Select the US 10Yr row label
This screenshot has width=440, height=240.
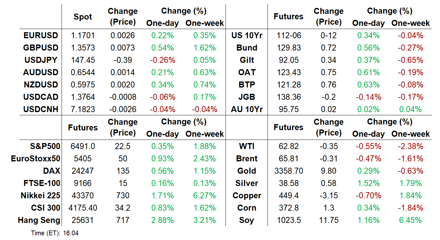pyautogui.click(x=247, y=35)
